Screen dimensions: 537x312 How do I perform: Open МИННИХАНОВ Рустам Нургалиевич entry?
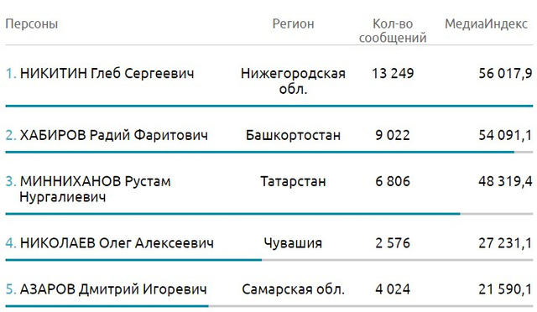click(95, 189)
